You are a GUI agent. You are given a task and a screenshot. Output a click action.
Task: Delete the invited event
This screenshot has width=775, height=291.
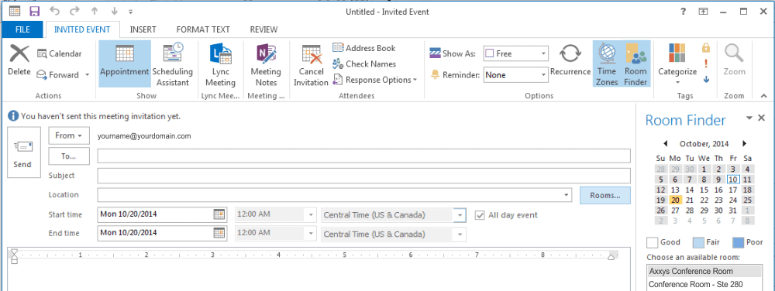pos(19,60)
